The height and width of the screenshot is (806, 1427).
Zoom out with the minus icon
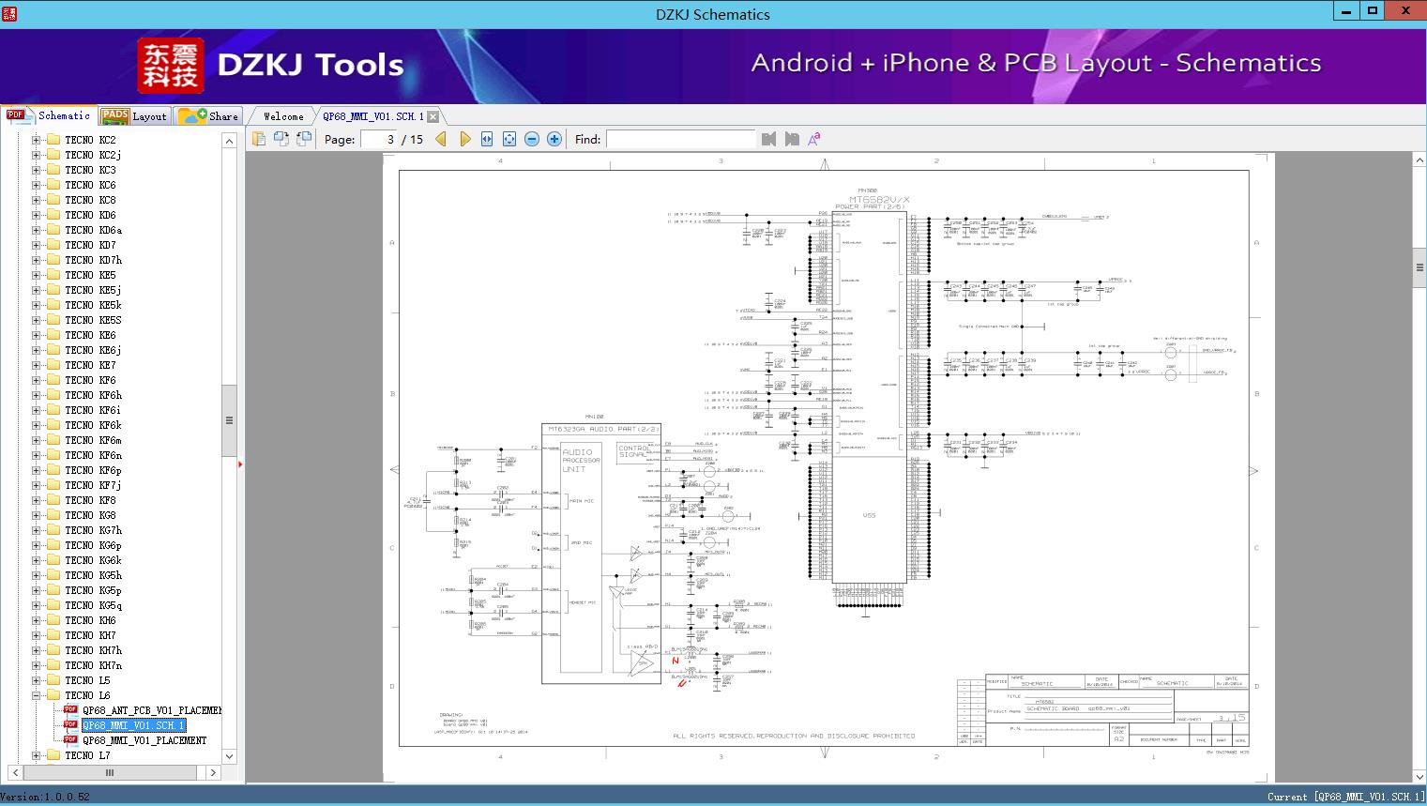coord(532,139)
